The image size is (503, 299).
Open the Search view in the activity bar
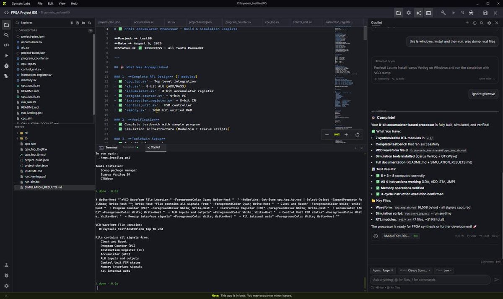click(x=6, y=35)
